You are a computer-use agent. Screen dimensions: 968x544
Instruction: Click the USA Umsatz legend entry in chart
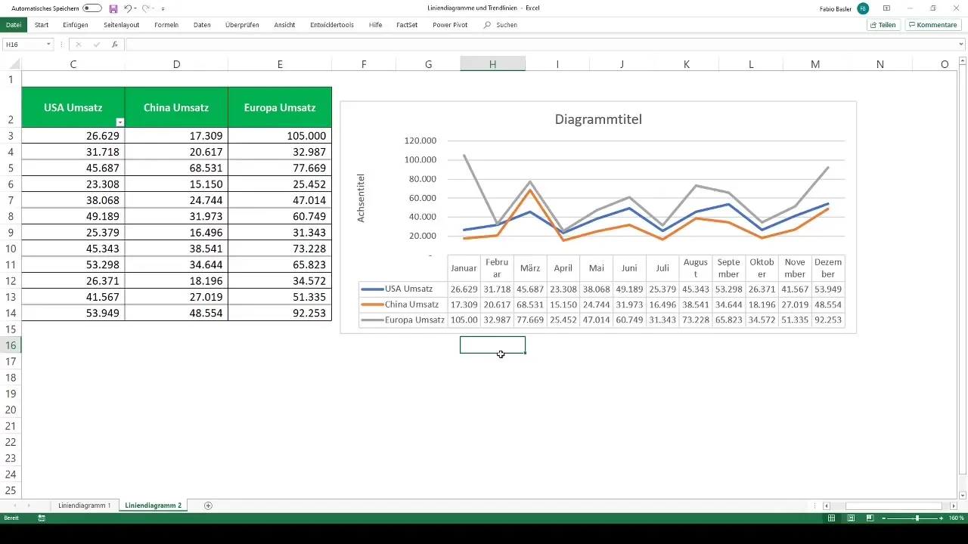402,289
